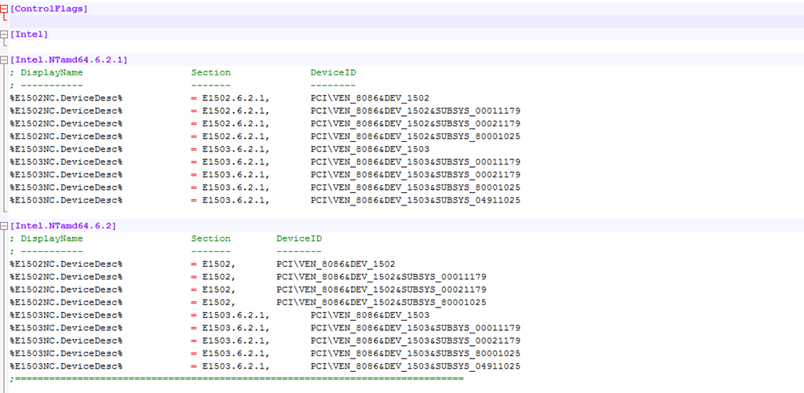Click the [Intel.NTamd64.6.2.1] section header text
Viewport: 804px width, 393px height.
coord(68,60)
